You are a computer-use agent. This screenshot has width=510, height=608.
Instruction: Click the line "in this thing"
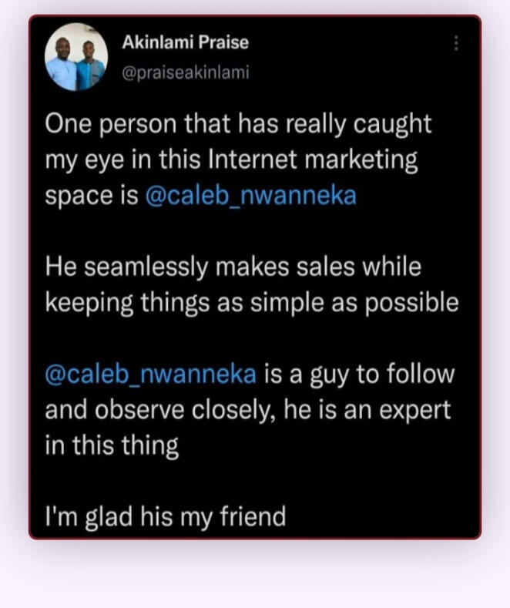point(112,445)
